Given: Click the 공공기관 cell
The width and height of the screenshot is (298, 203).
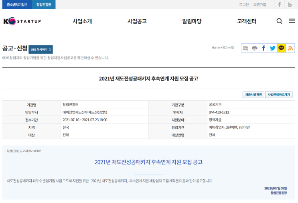Looking at the screenshot, I should point(215,105).
